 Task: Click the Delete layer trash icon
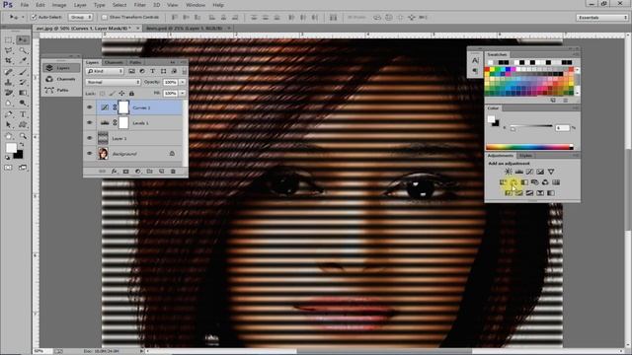[x=173, y=172]
